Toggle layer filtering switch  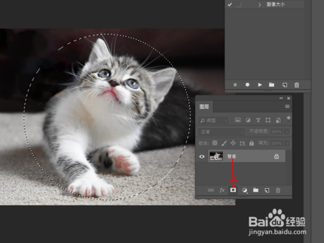[x=288, y=120]
